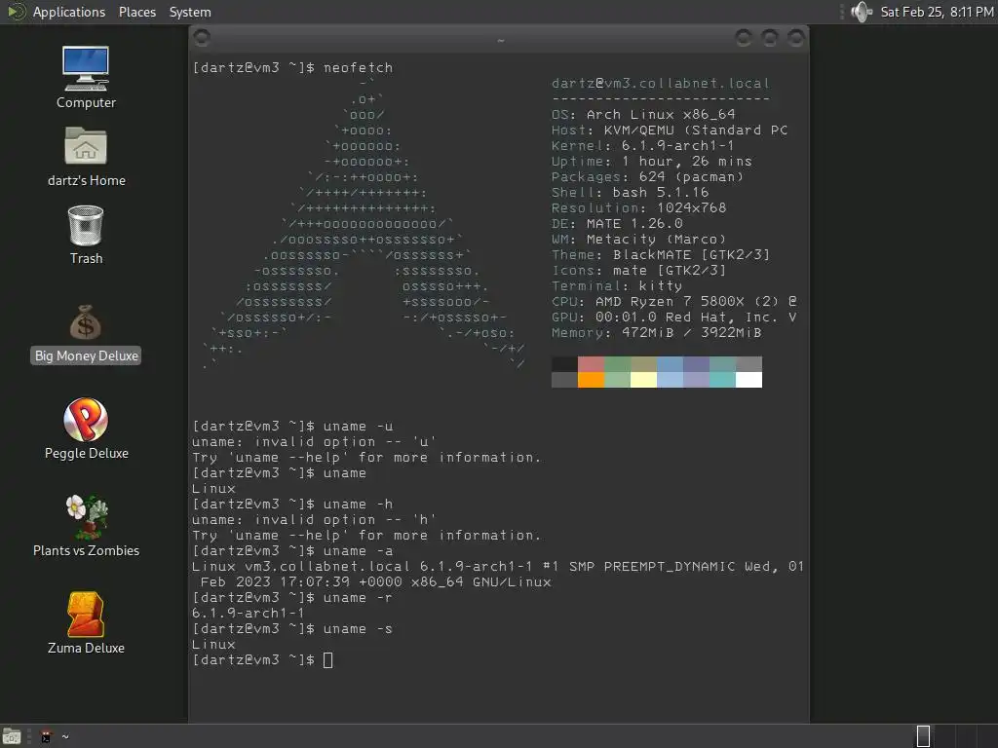Click the 'Terminal: kitty' line
998x748 pixels.
pyautogui.click(x=617, y=286)
